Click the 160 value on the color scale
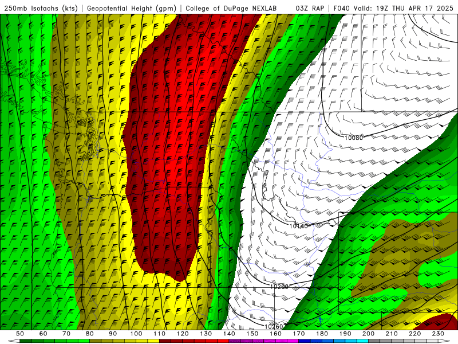458x344 pixels. click(275, 334)
